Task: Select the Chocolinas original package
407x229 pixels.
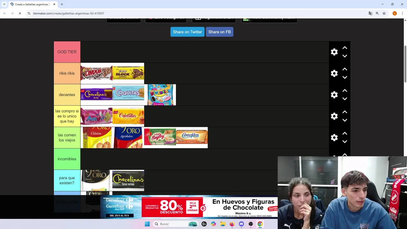Action: click(96, 94)
